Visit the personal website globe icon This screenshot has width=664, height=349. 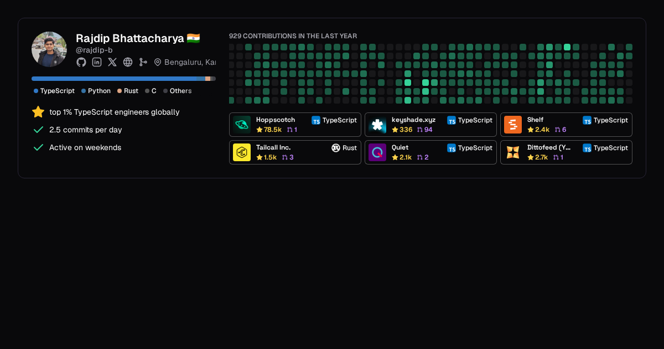pos(128,62)
